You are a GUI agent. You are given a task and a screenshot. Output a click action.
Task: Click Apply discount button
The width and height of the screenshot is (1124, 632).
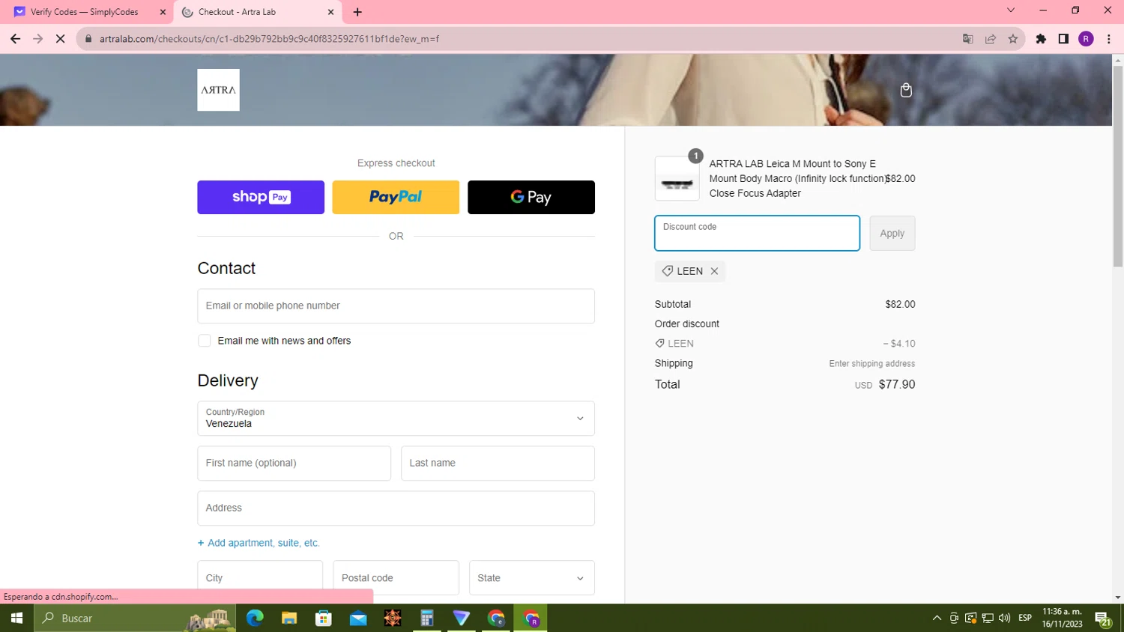pos(892,233)
